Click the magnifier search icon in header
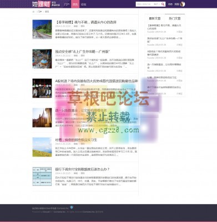This screenshot has width=217, height=222. [x=163, y=4]
